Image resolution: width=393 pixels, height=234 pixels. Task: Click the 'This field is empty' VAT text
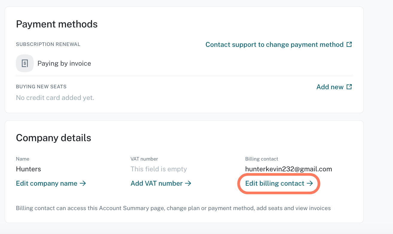click(159, 169)
